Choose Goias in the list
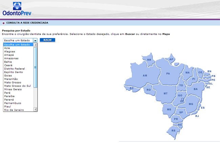The height and width of the screenshot is (143, 220). coord(18,76)
